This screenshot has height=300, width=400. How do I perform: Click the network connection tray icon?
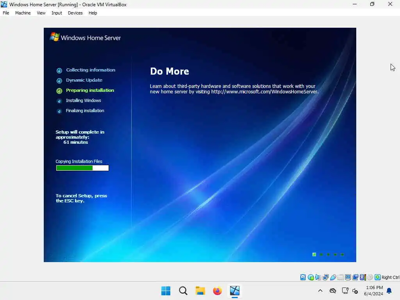345,291
